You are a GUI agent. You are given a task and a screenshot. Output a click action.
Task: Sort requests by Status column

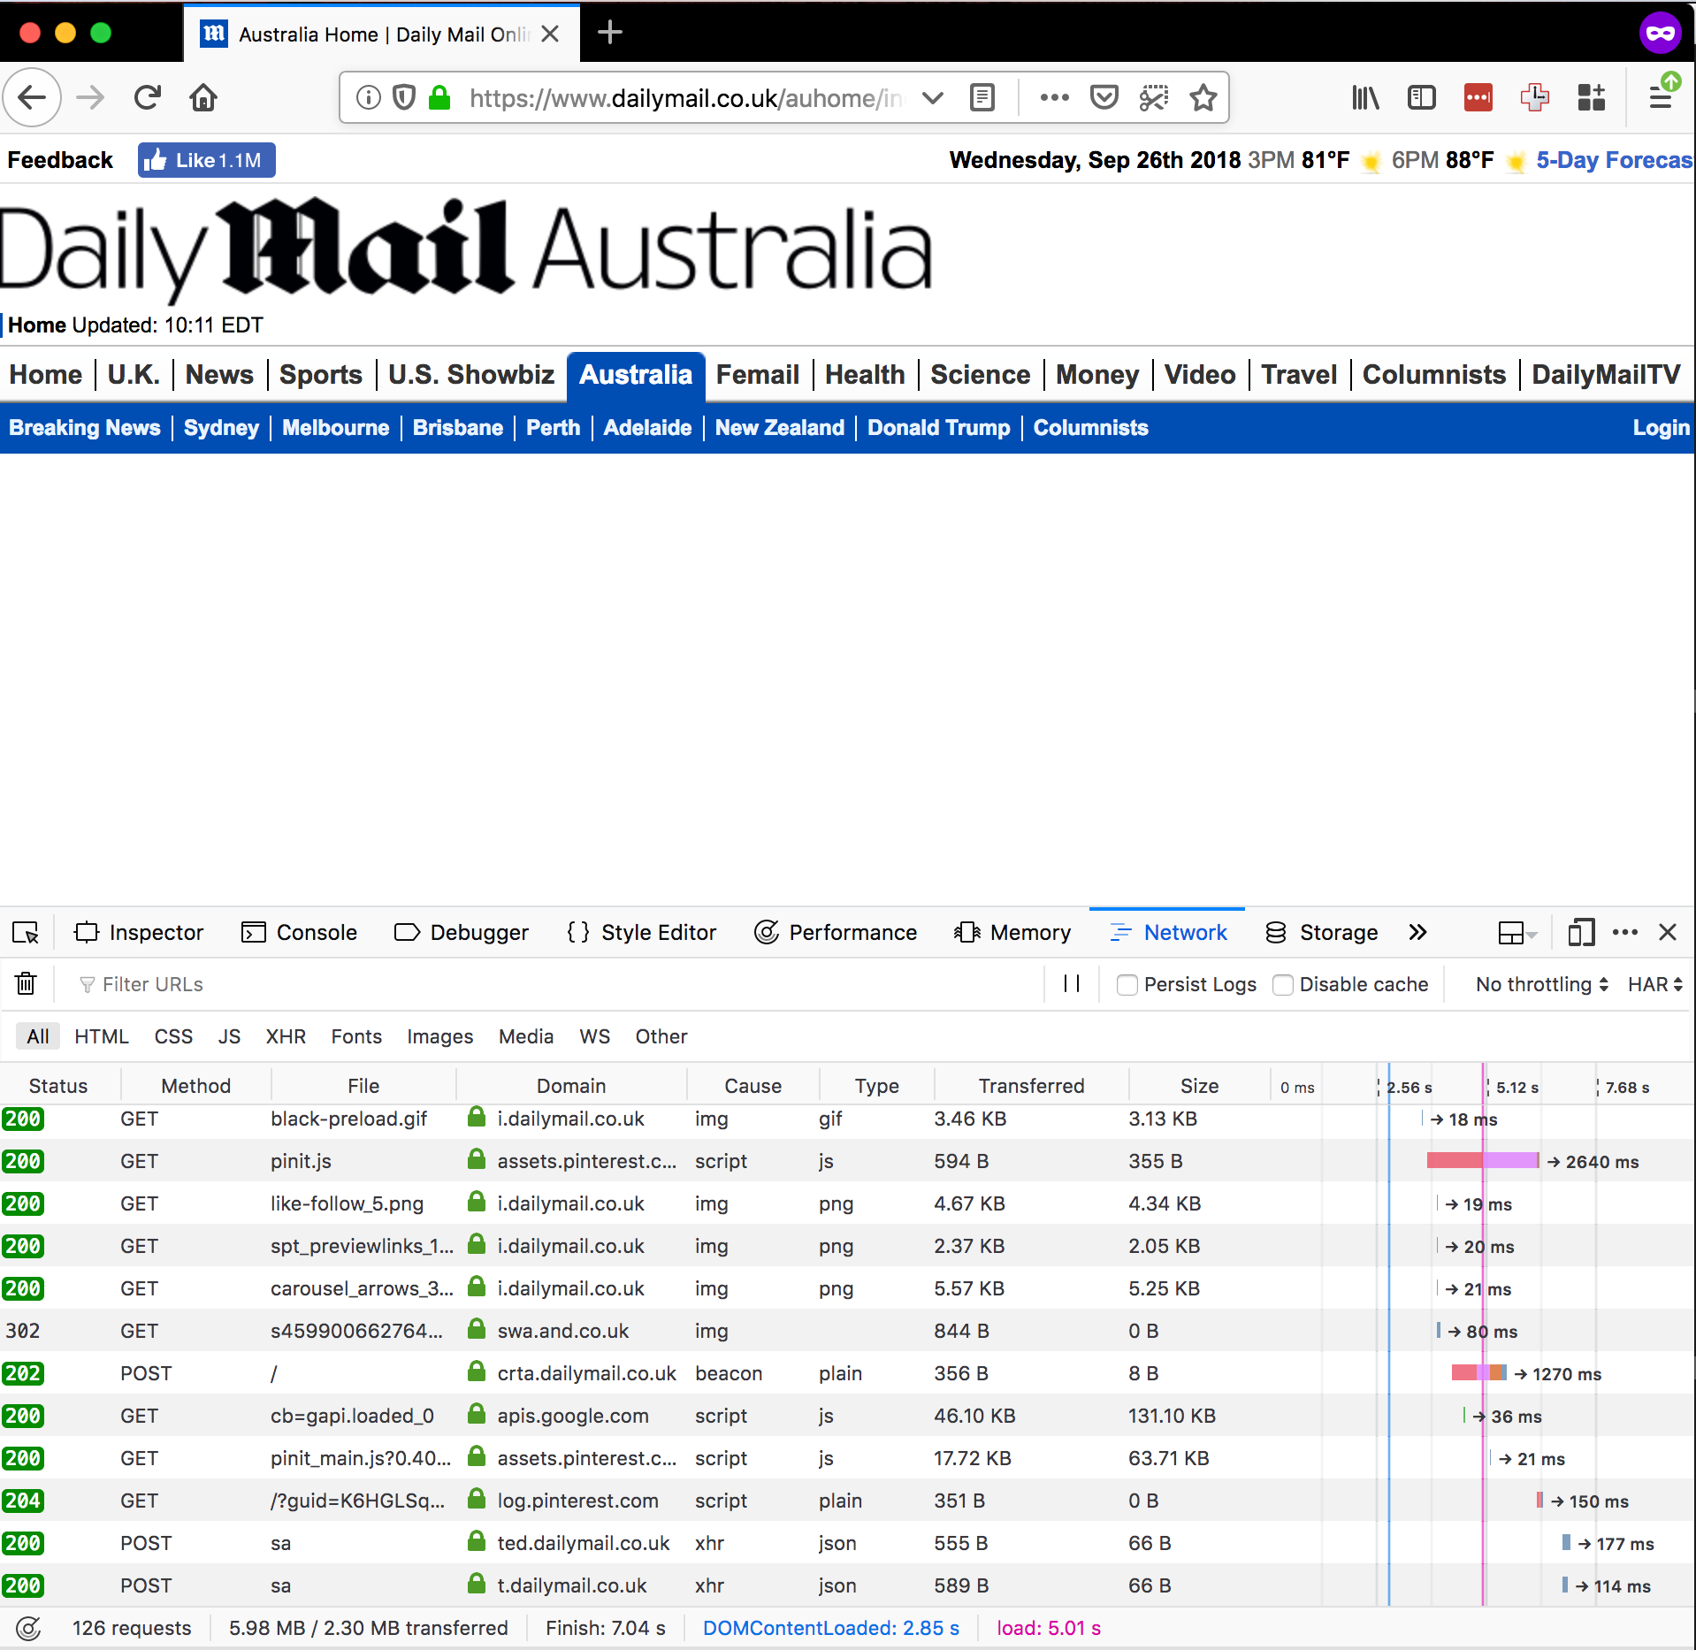pos(58,1086)
